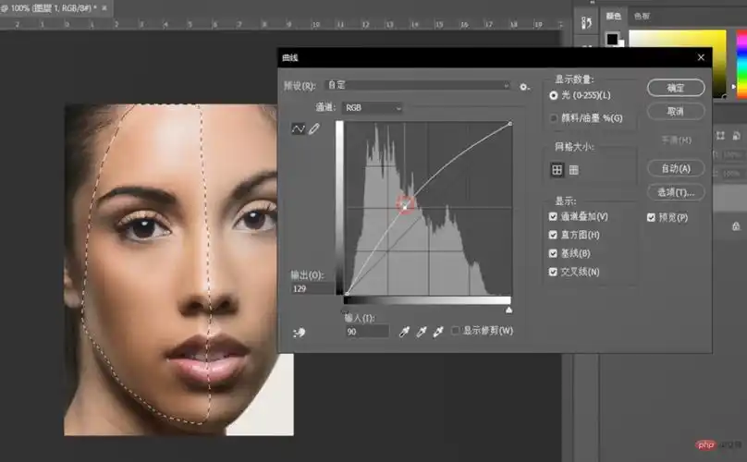
Task: Switch to the 色板 (Swatches) tab
Action: [642, 16]
